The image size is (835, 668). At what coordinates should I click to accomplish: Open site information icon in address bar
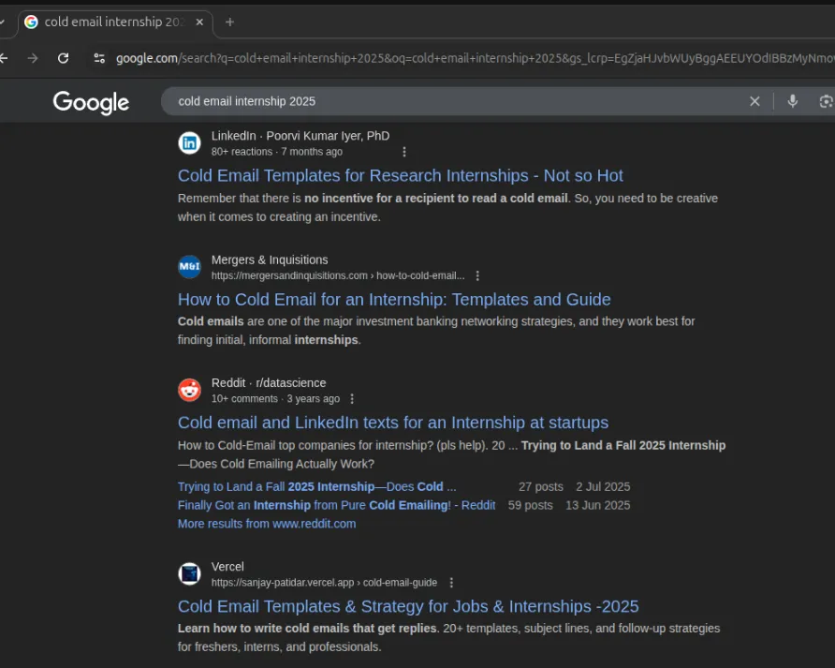[x=99, y=58]
